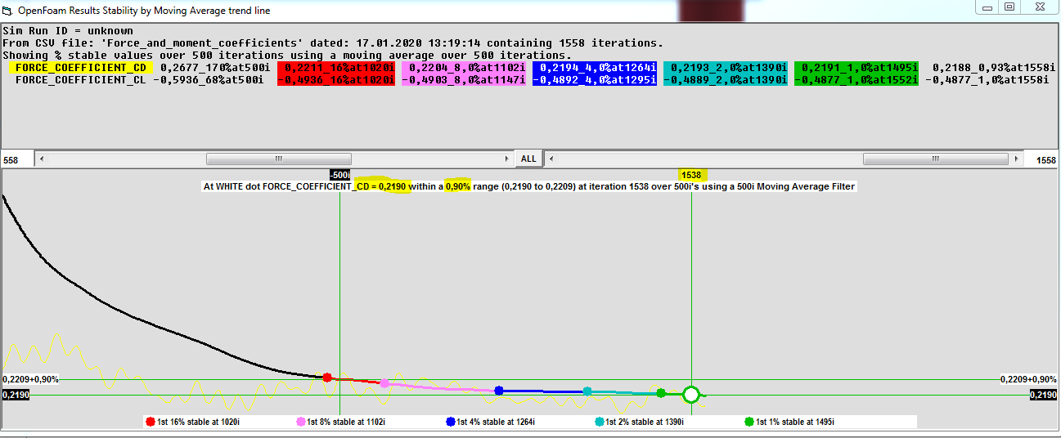Click the left 0,2209+0,90% axis label
The height and width of the screenshot is (438, 1061).
point(30,380)
